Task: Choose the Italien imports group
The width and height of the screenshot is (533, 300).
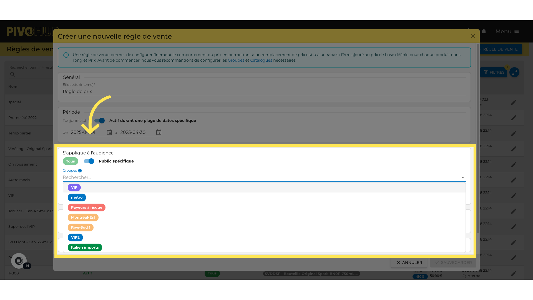Action: click(85, 247)
